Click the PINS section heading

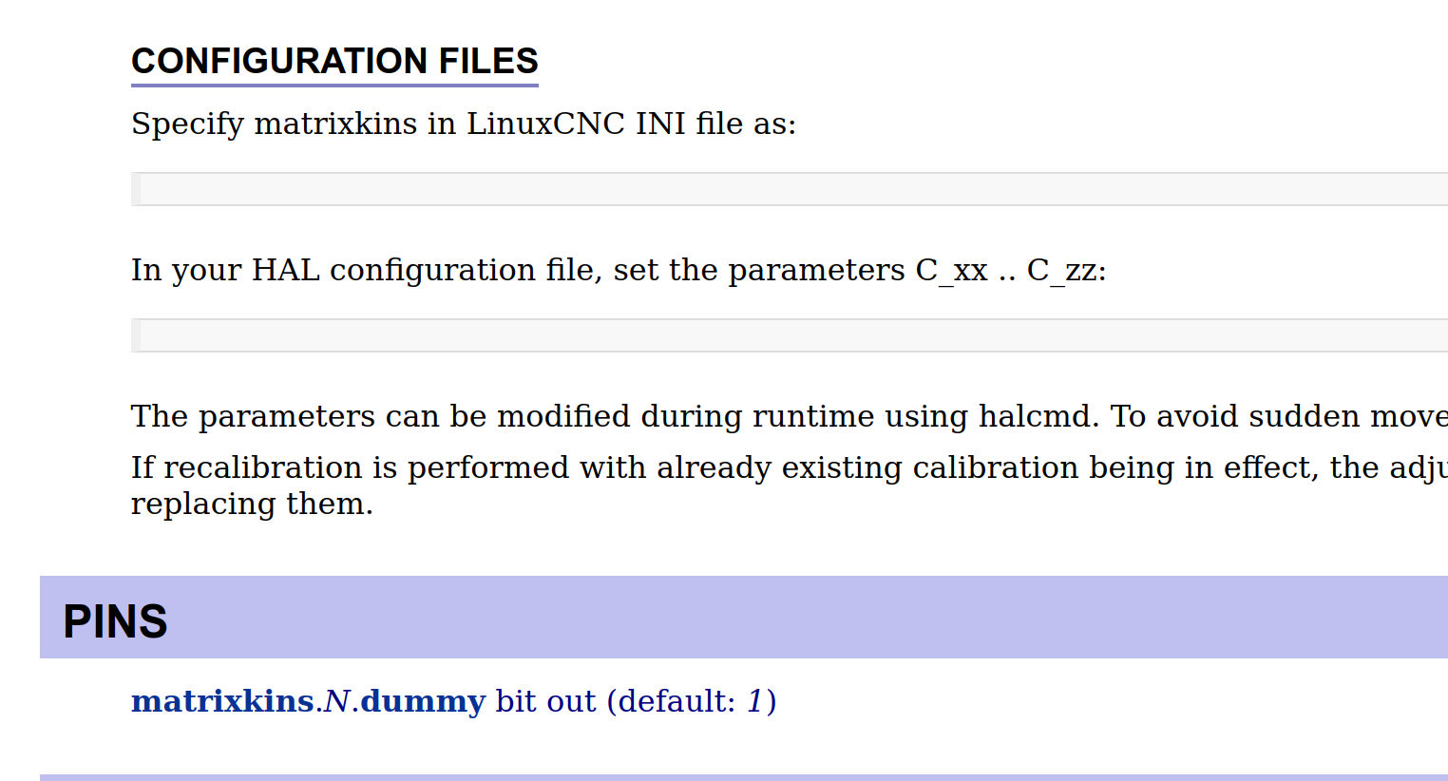click(115, 621)
